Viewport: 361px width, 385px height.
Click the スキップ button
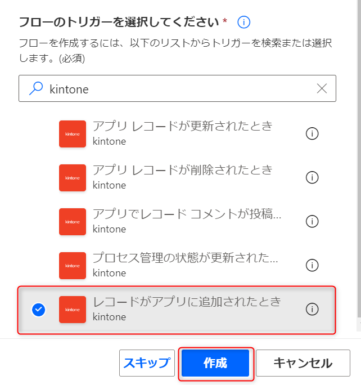(147, 363)
